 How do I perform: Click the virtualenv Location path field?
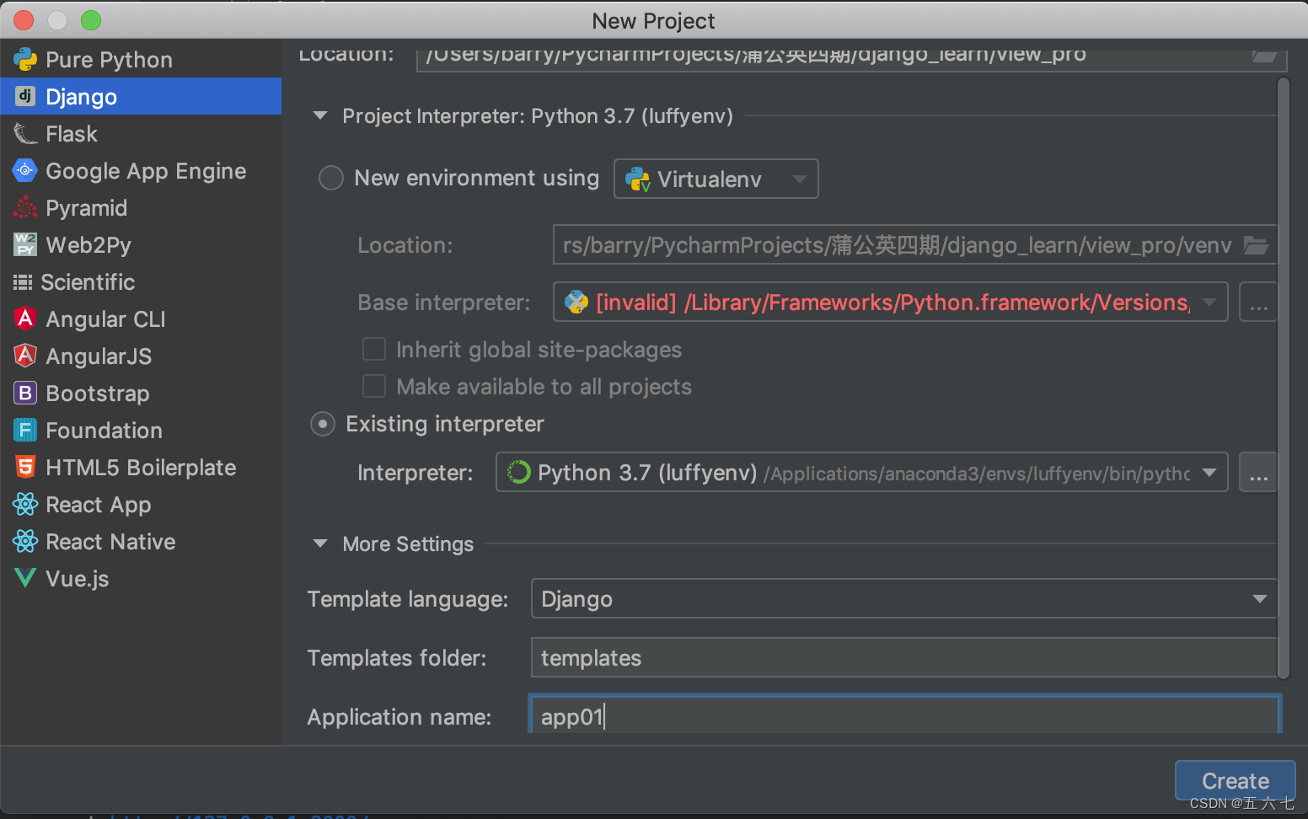[x=914, y=244]
